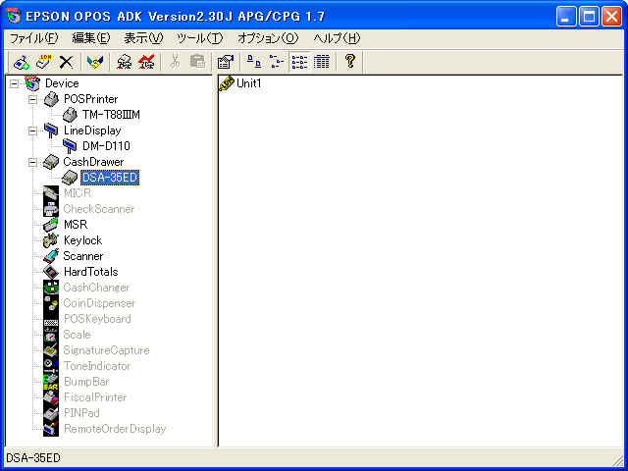Switch to list view
628x471 pixels.
tap(299, 62)
